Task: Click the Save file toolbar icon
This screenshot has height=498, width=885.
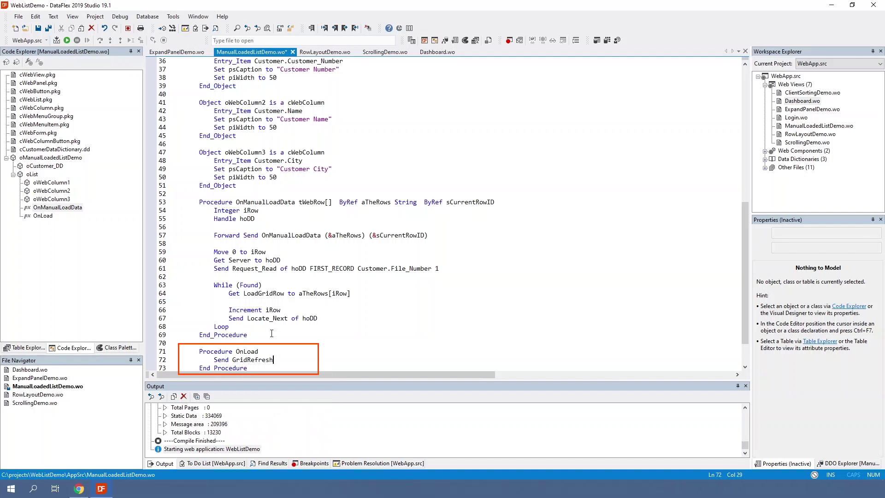Action: (38, 28)
